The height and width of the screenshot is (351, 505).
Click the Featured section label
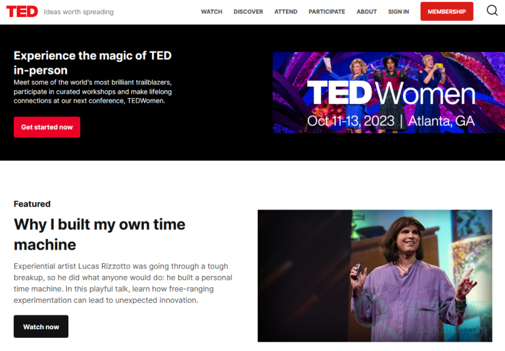32,204
